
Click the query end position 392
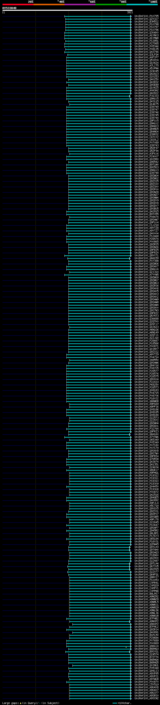click(x=129, y=12)
